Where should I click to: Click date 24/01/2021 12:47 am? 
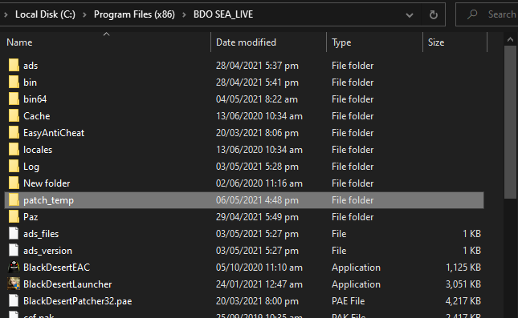pyautogui.click(x=259, y=284)
